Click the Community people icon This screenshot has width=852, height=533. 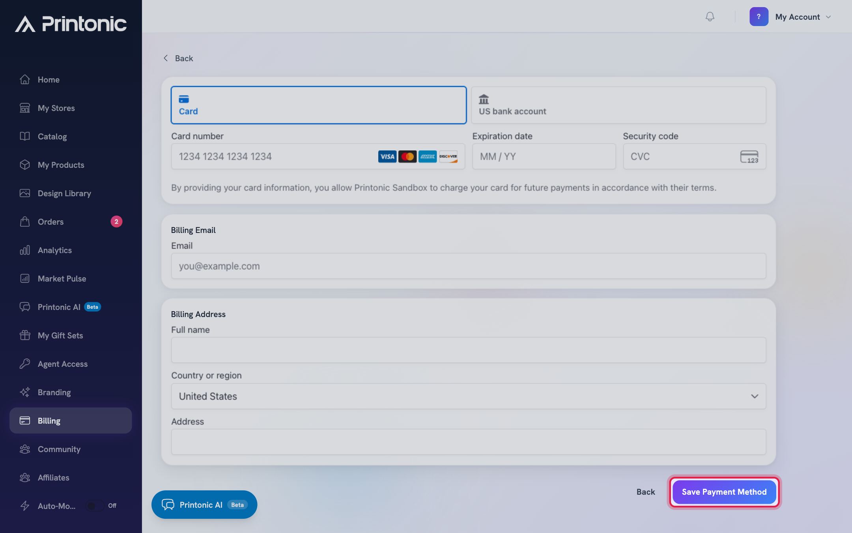(x=25, y=449)
